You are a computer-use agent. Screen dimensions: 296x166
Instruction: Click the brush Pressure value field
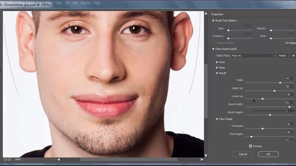pos(248,34)
